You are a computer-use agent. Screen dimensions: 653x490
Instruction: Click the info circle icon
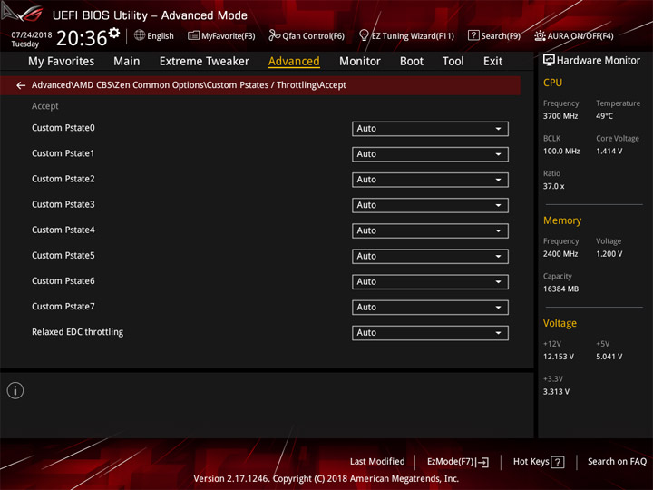click(15, 390)
